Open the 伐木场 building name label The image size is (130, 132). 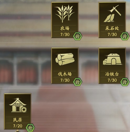tap(65, 74)
